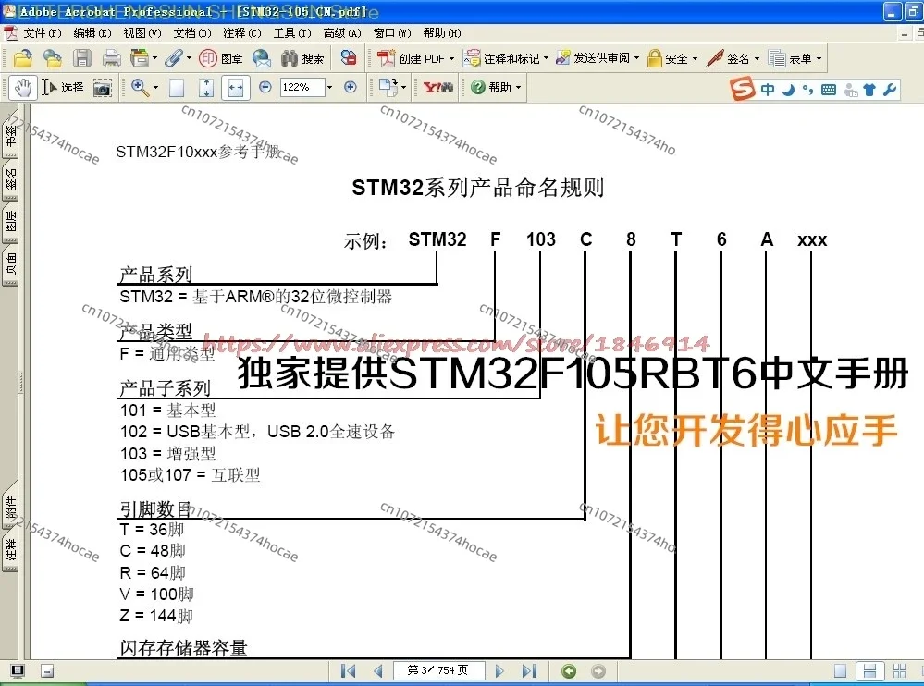Viewport: 924px width, 686px height.
Task: Open the 页面 pages side tab
Action: [10, 264]
